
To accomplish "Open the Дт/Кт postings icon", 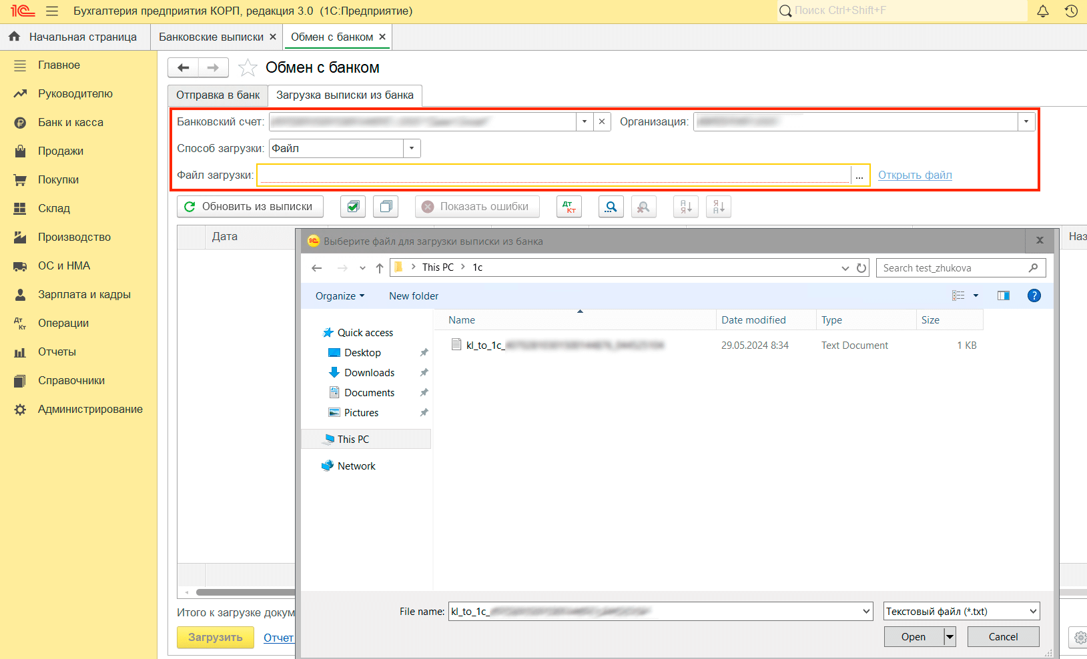I will coord(569,207).
